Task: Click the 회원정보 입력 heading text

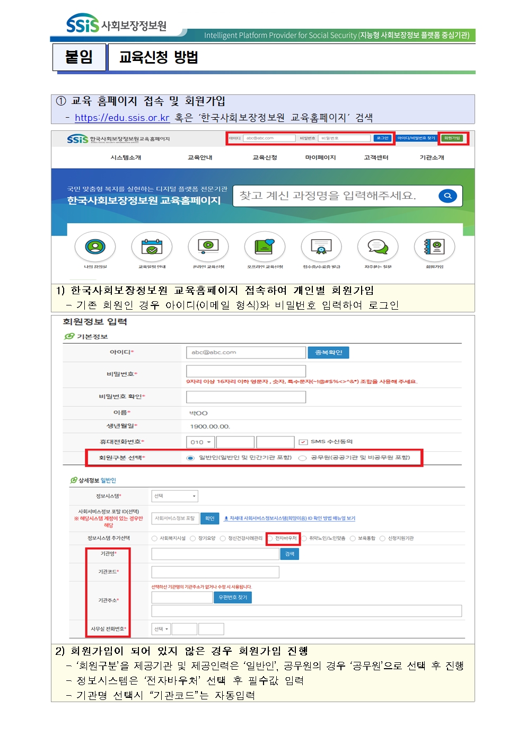Action: pos(95,322)
